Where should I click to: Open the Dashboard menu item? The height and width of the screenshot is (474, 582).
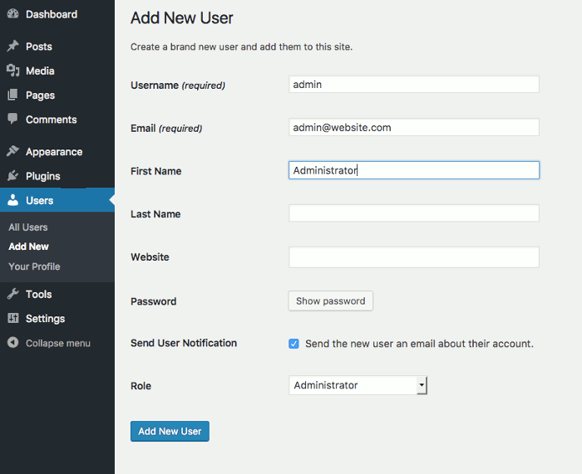tap(52, 14)
